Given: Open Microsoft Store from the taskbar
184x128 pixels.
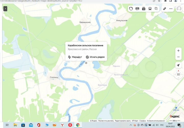Looking at the screenshot, I should click(x=23, y=125).
